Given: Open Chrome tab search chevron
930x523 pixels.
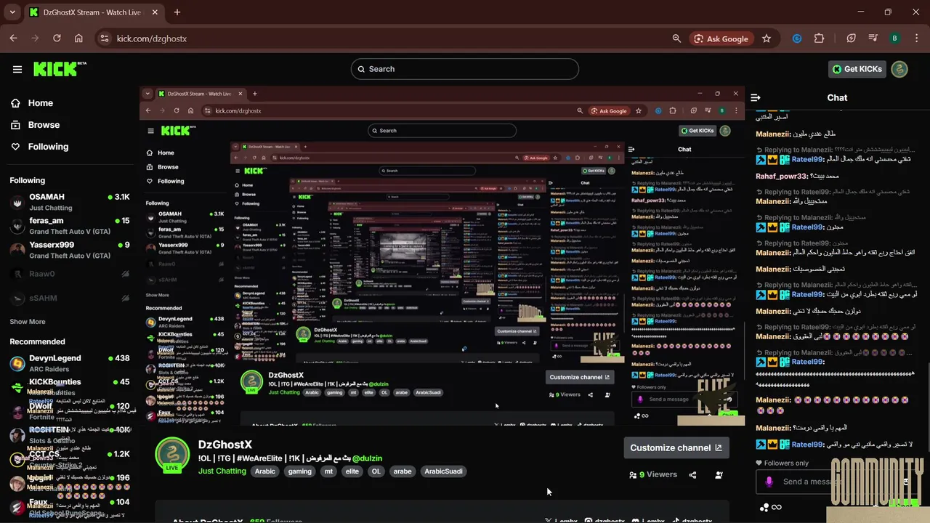Looking at the screenshot, I should 12,12.
